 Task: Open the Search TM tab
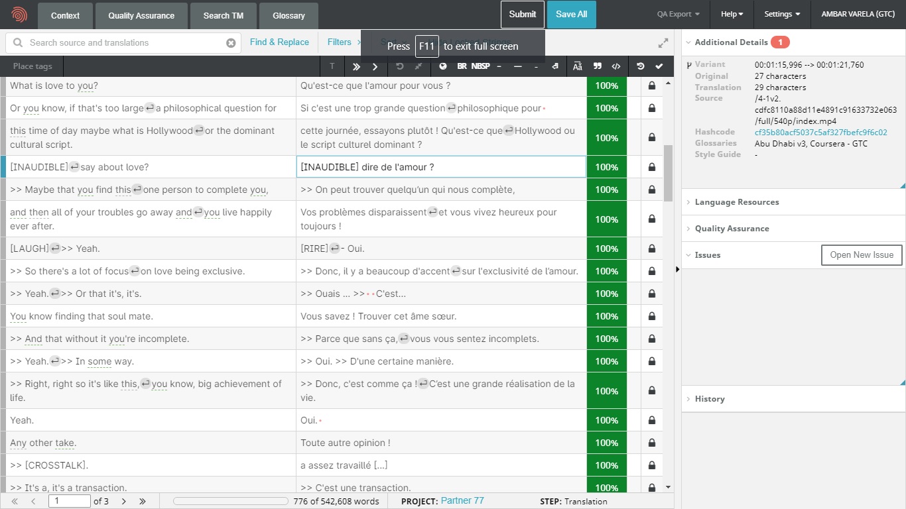[x=223, y=15]
